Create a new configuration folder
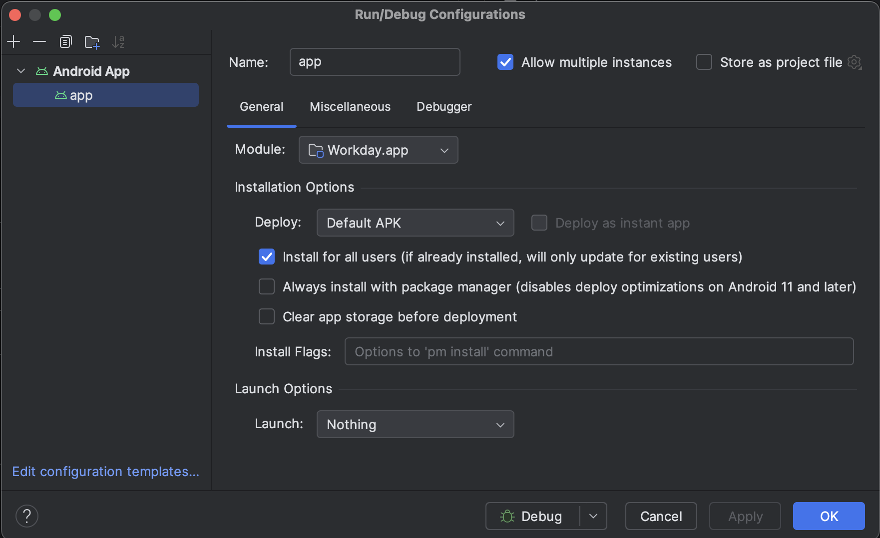Screen dimensions: 880x538 [92, 42]
